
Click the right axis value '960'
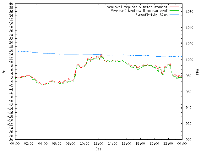pos(188,92)
